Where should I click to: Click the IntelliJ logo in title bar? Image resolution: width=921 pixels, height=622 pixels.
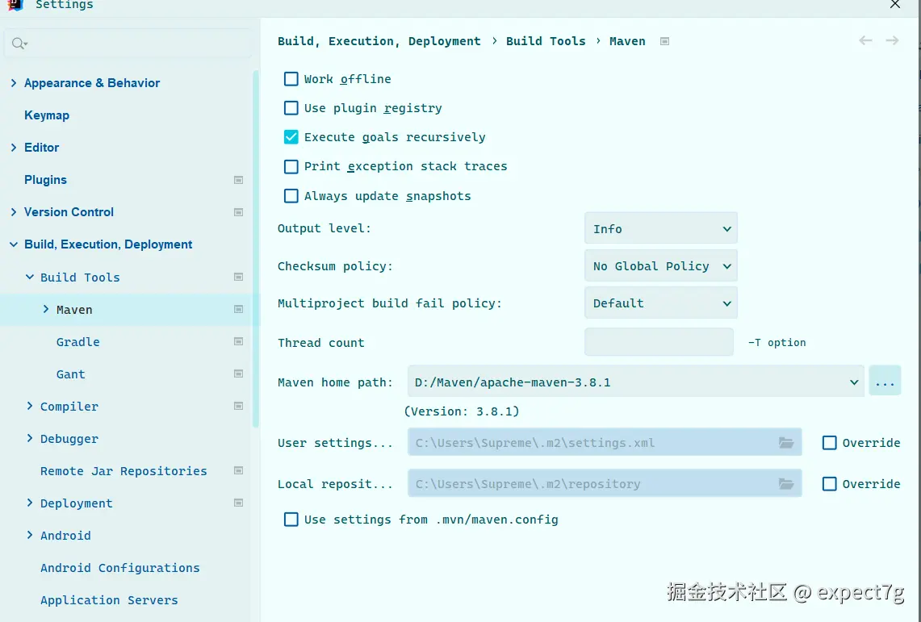(15, 5)
